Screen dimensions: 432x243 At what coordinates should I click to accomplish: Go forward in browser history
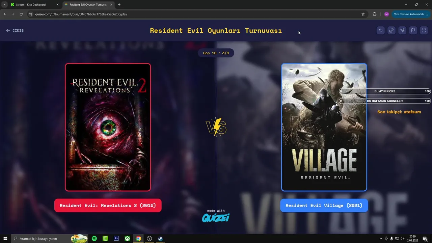13,14
